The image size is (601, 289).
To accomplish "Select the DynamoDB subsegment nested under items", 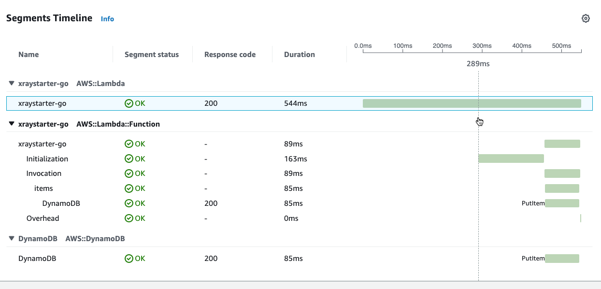I will pyautogui.click(x=61, y=203).
